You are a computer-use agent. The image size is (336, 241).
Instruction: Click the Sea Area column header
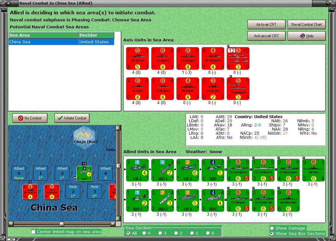click(44, 35)
